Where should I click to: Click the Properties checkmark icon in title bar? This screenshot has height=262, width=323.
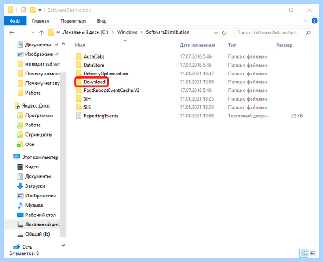click(x=24, y=10)
